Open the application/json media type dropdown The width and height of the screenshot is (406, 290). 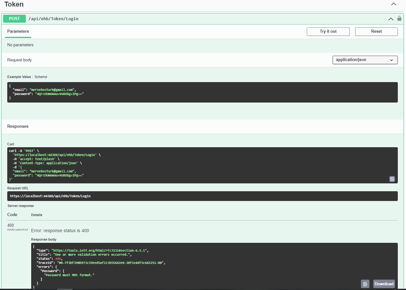(x=365, y=60)
